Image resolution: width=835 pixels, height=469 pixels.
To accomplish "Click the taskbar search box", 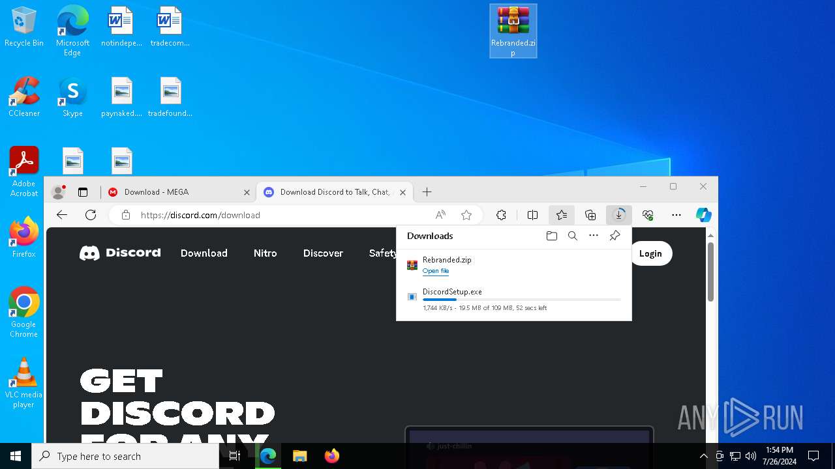I will (125, 456).
